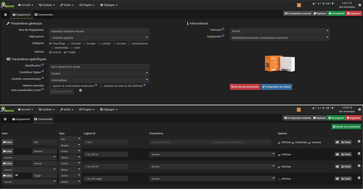
Task: Show the Contrôle communication help icon
Action: click(43, 78)
